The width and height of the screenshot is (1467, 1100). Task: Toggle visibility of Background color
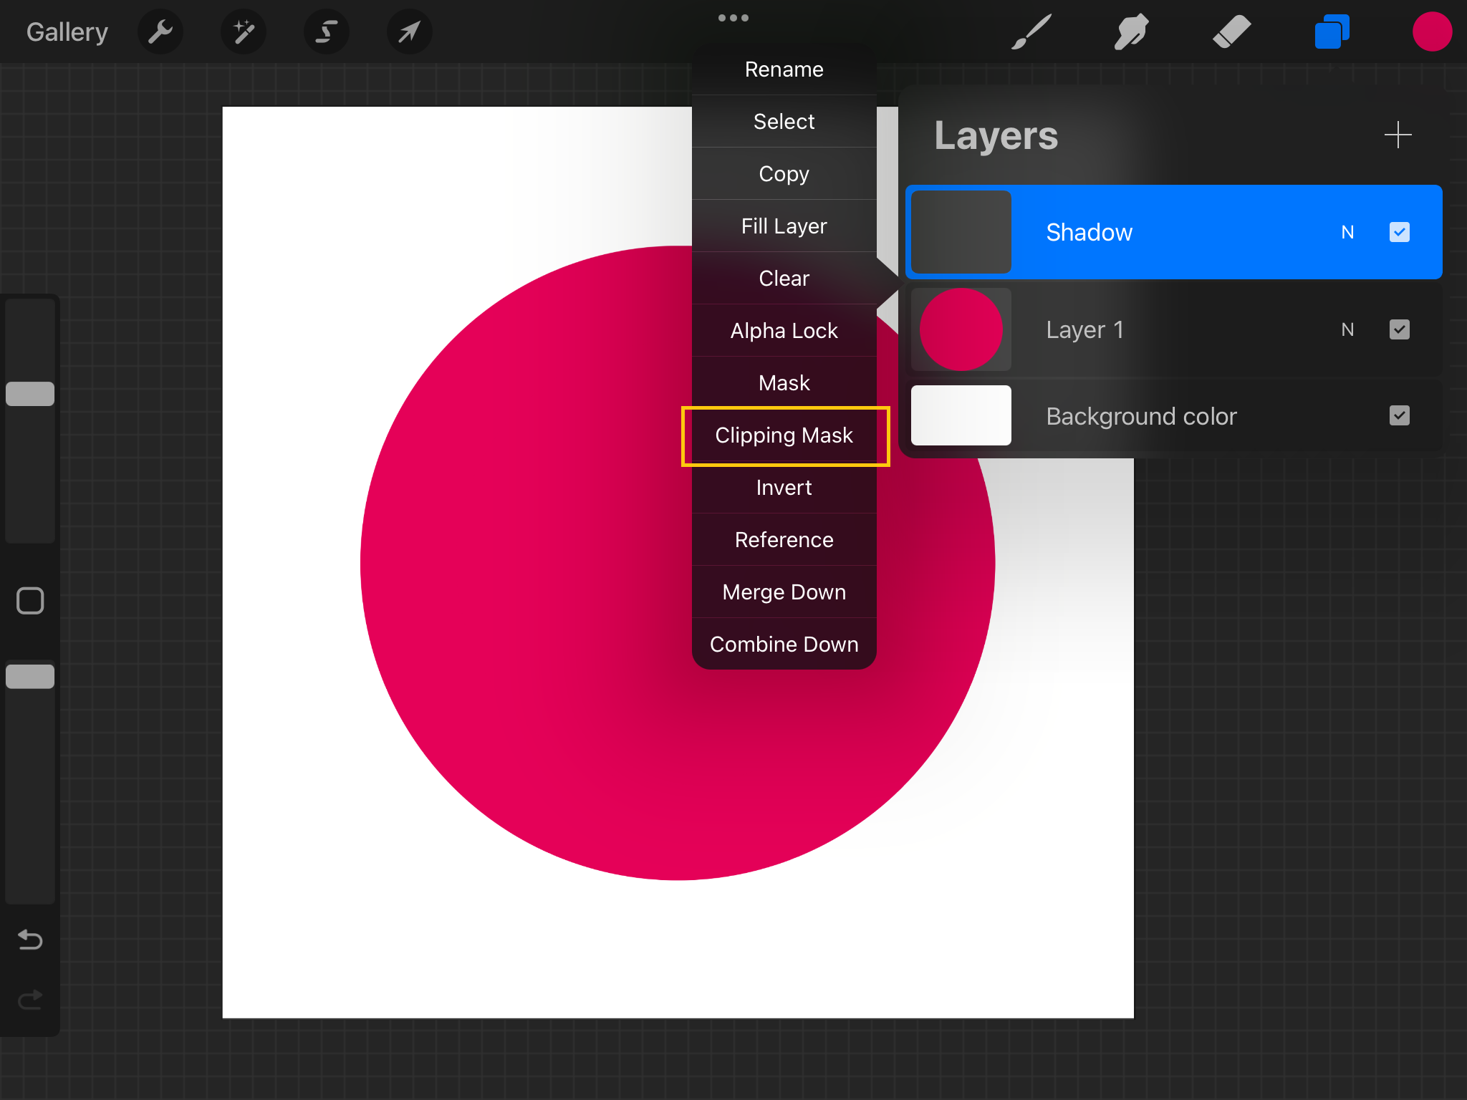pos(1399,415)
